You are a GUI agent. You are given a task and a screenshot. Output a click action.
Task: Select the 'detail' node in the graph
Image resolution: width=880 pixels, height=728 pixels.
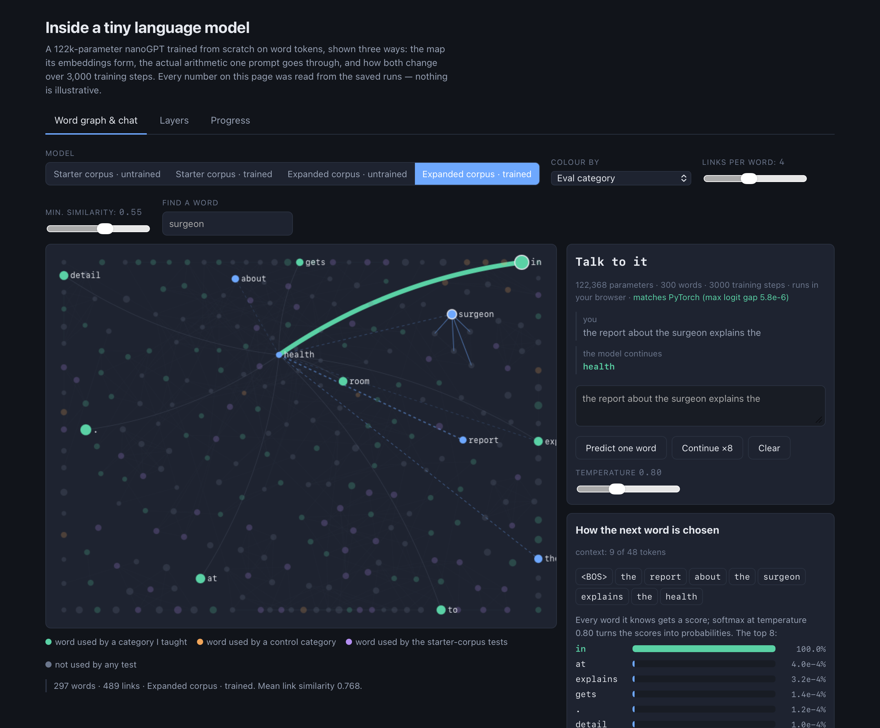point(64,275)
